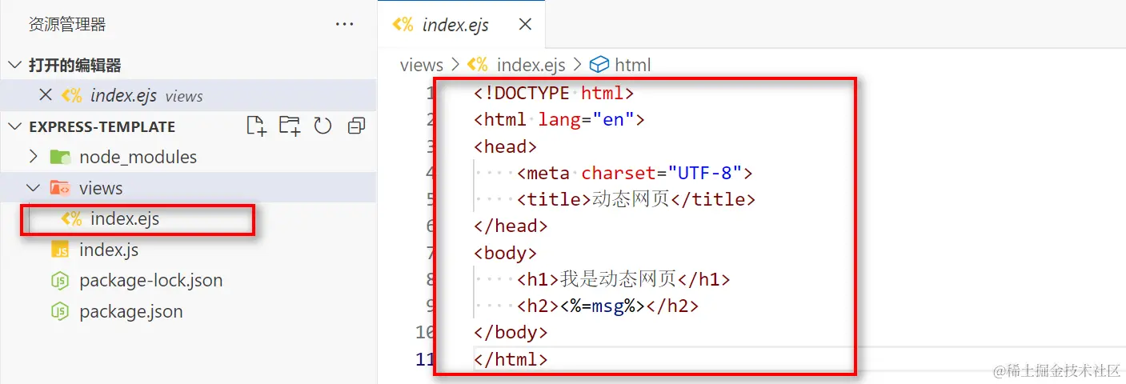The height and width of the screenshot is (384, 1126).
Task: Click the 资源管理器 panel title
Action: tap(67, 25)
